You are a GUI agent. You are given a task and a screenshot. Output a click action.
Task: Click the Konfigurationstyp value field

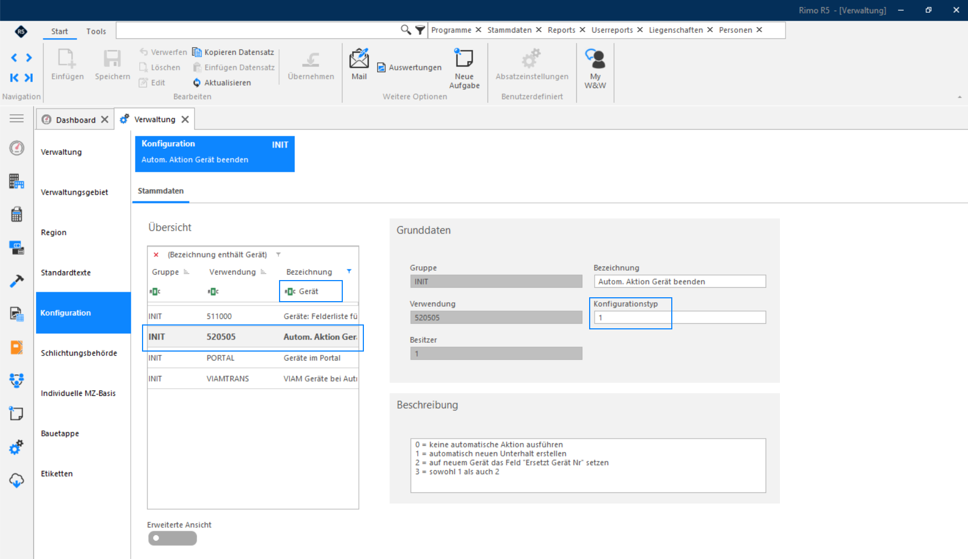tap(680, 317)
